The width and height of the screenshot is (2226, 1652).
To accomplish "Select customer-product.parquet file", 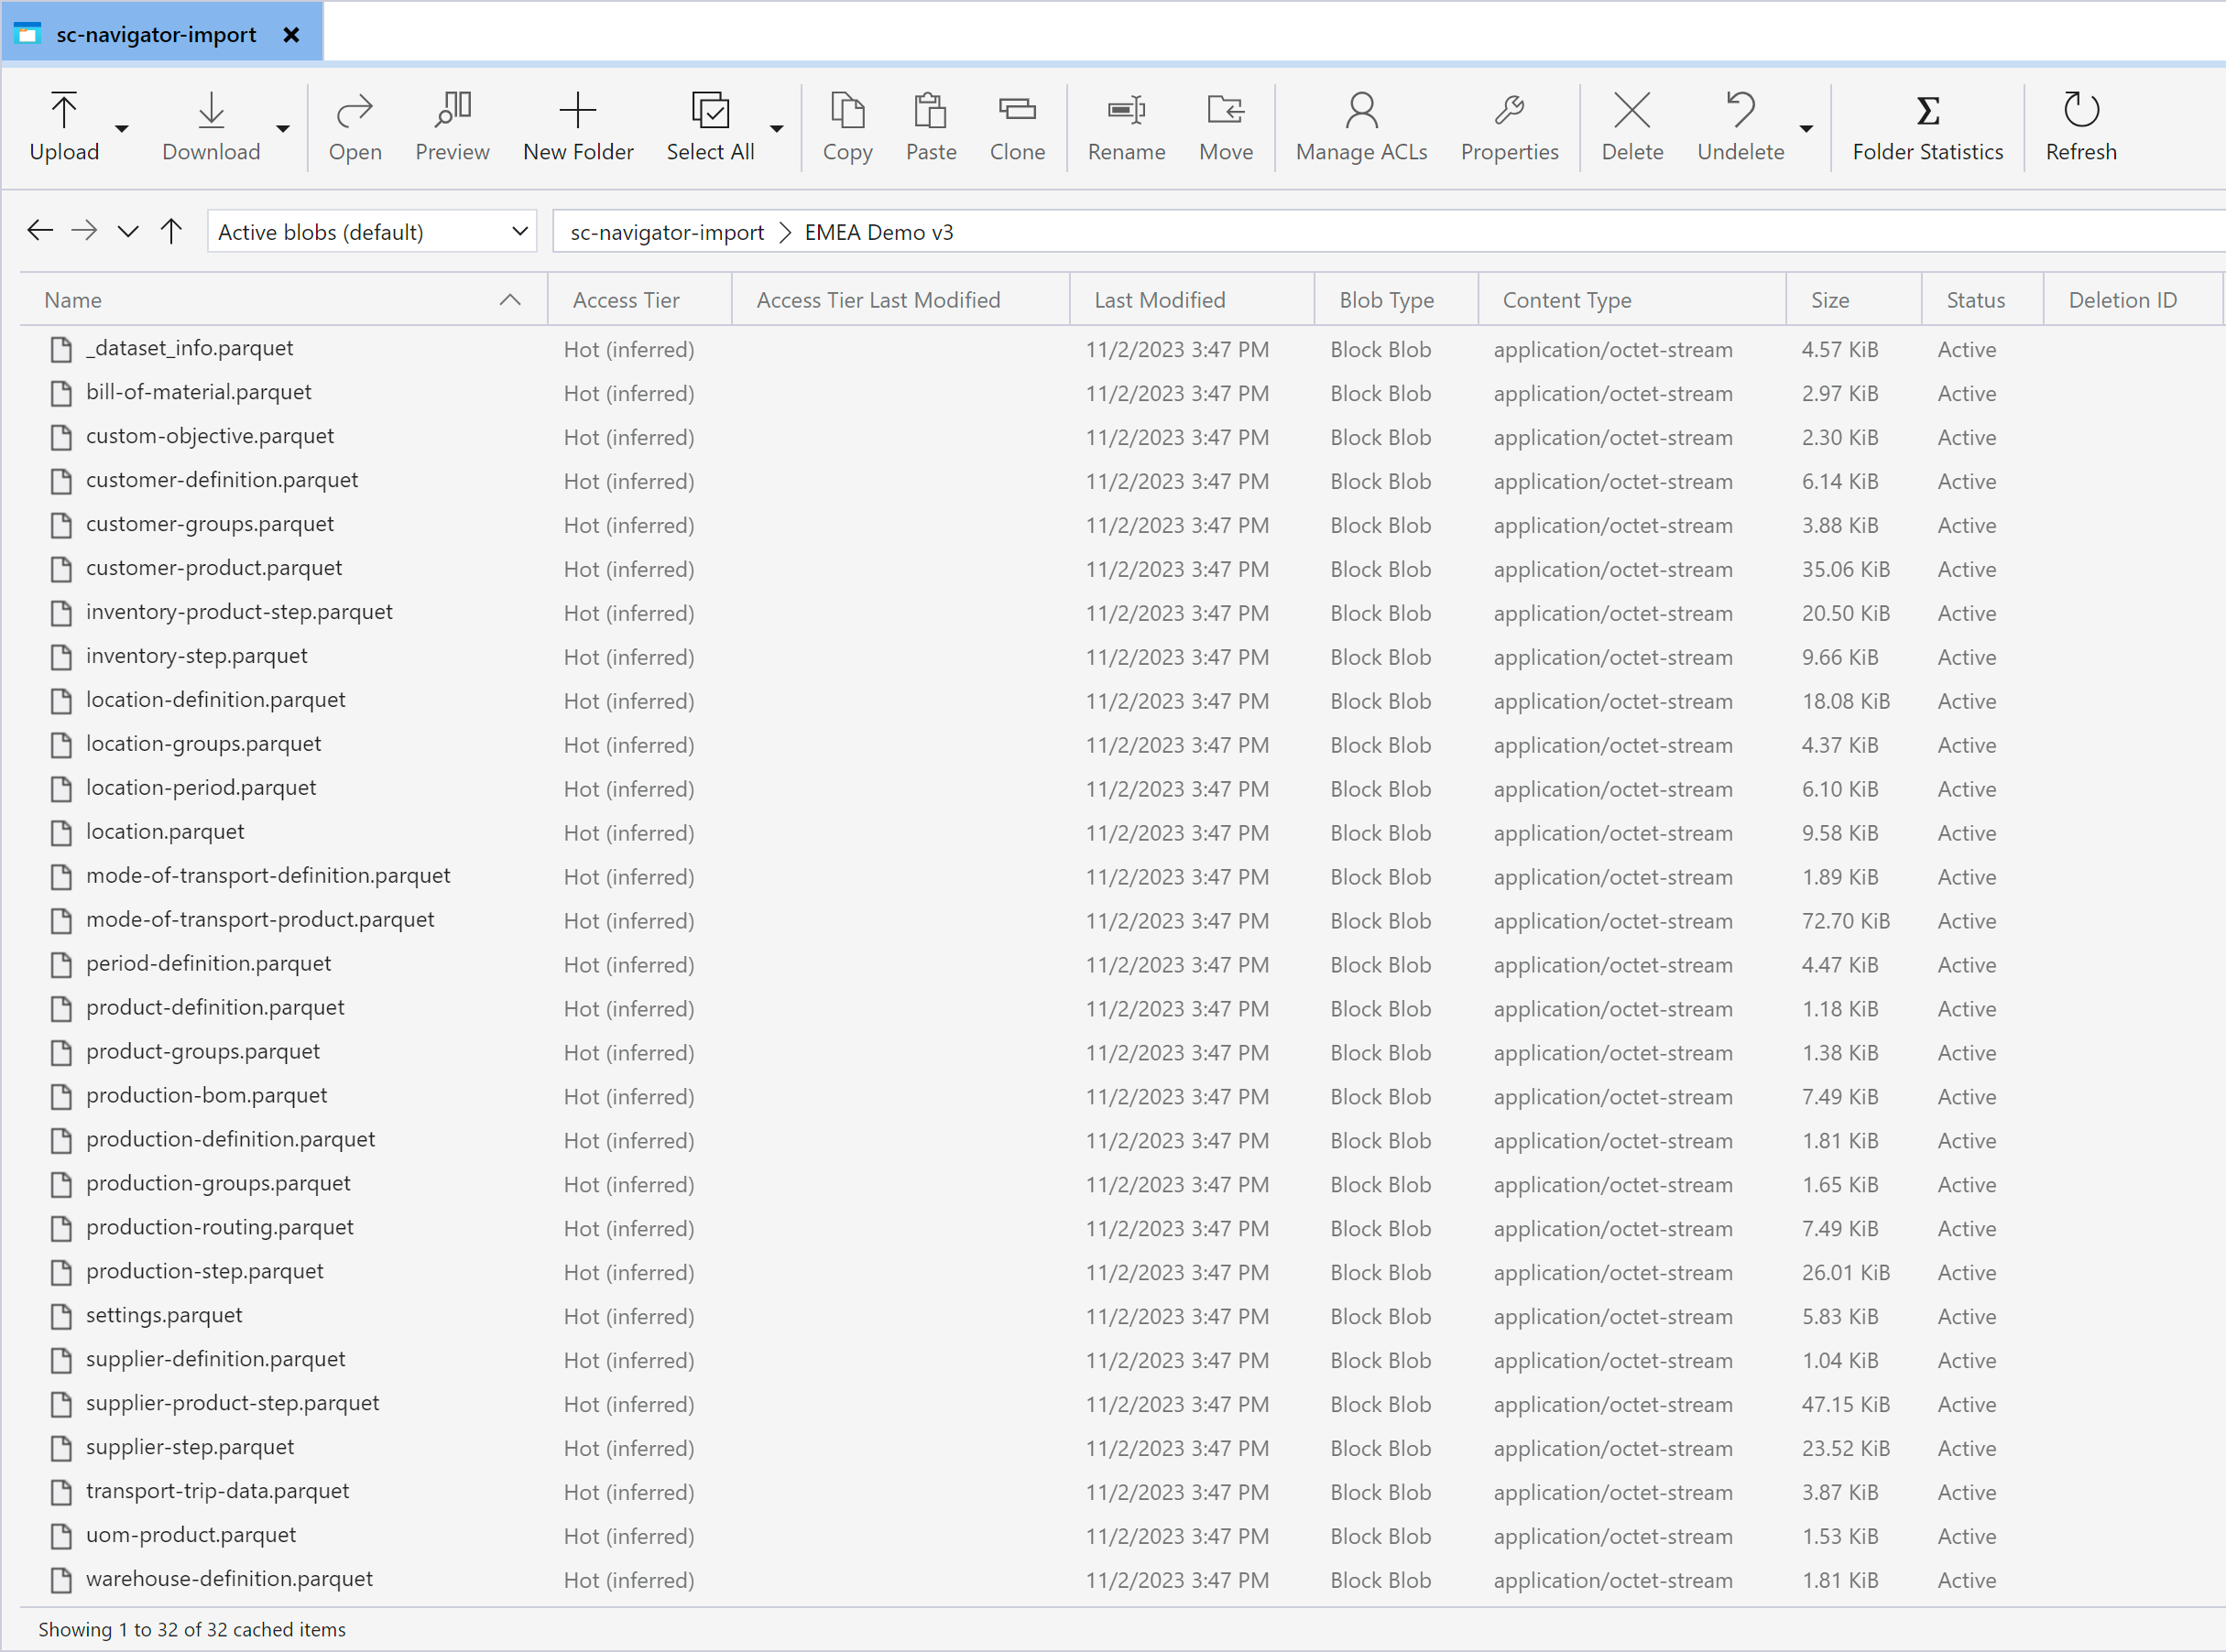I will [x=214, y=568].
